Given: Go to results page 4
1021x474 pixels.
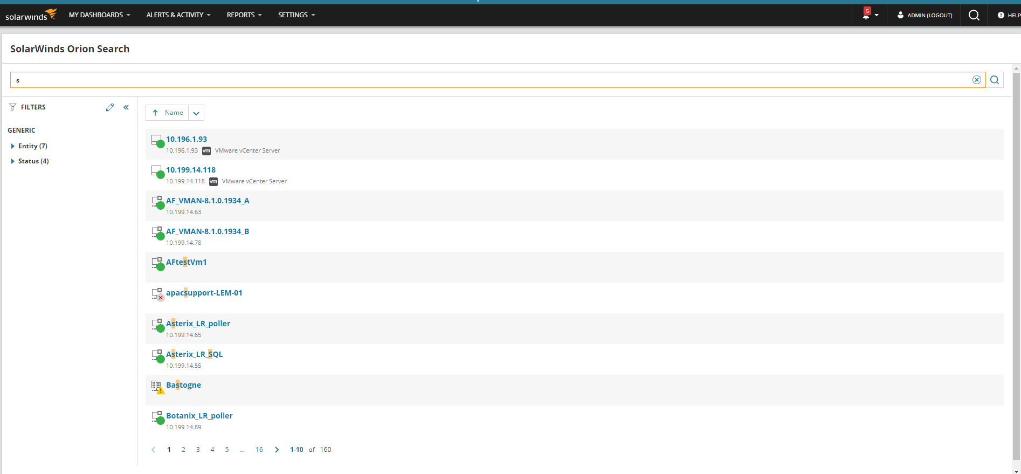Looking at the screenshot, I should pyautogui.click(x=212, y=450).
